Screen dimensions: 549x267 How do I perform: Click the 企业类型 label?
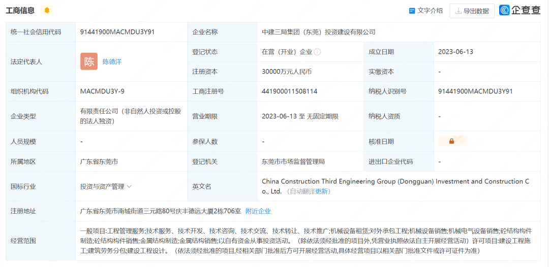23,116
